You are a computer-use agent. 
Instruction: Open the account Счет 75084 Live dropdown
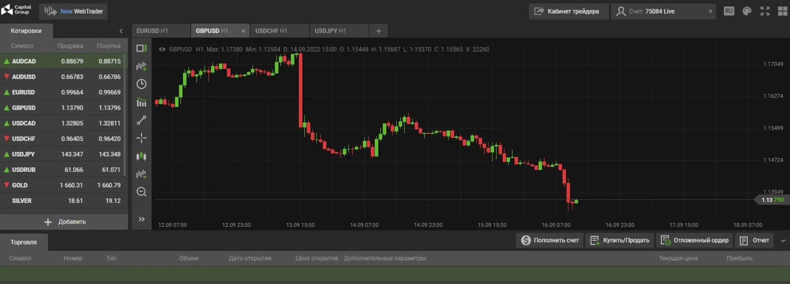pos(663,11)
